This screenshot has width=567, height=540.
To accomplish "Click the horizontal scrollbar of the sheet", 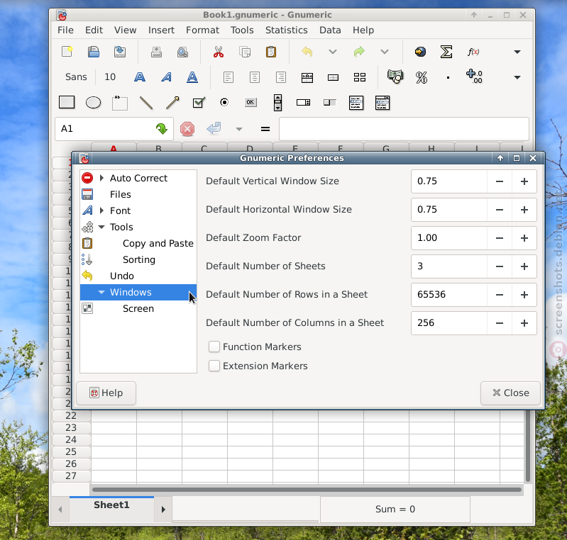I will [x=307, y=490].
